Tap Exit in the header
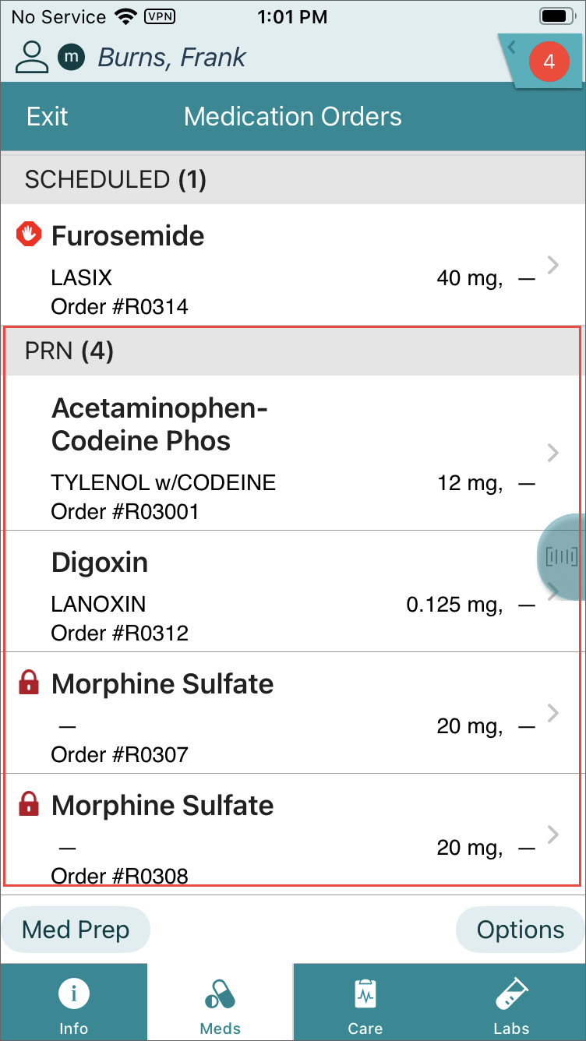 coord(48,117)
